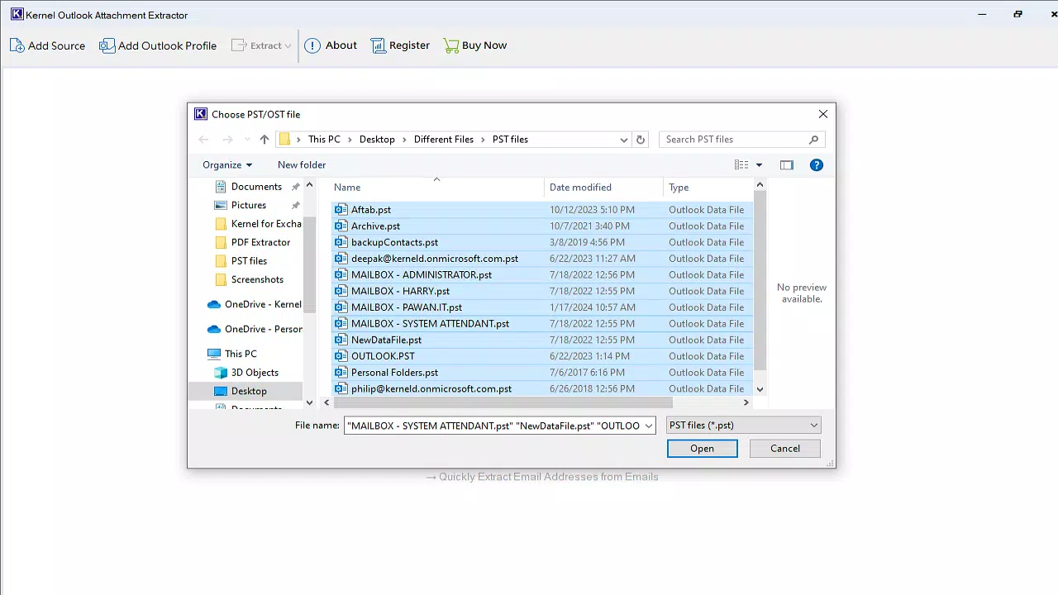Open the File name dropdown arrow
1058x595 pixels.
[649, 426]
